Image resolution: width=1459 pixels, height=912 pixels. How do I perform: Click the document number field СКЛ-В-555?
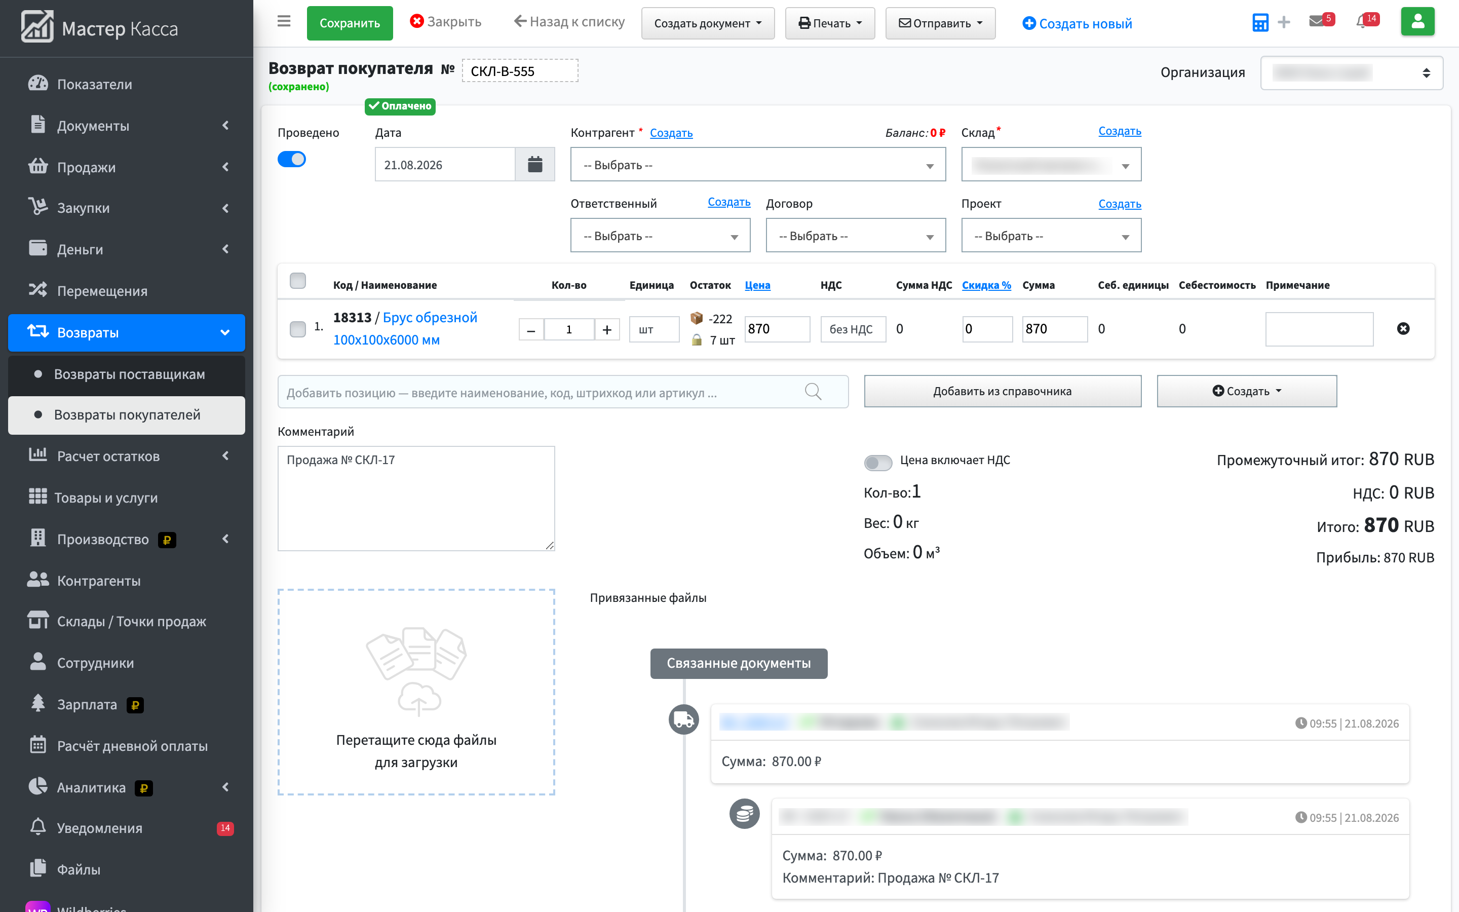click(520, 70)
